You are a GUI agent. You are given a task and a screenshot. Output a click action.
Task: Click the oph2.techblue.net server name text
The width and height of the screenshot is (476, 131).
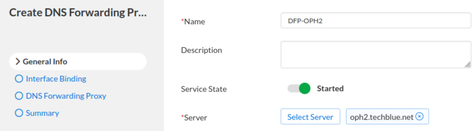tap(382, 117)
